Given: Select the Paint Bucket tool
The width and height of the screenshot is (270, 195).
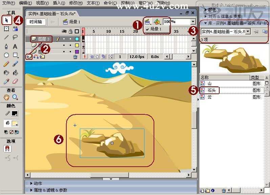Looking at the screenshot, I should click(15, 73).
